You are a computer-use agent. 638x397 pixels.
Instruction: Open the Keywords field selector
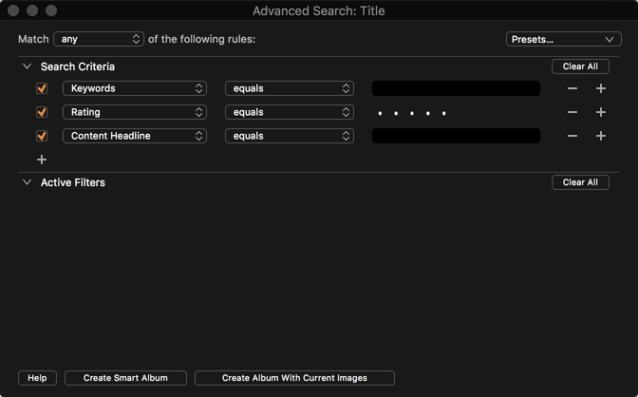(x=135, y=88)
